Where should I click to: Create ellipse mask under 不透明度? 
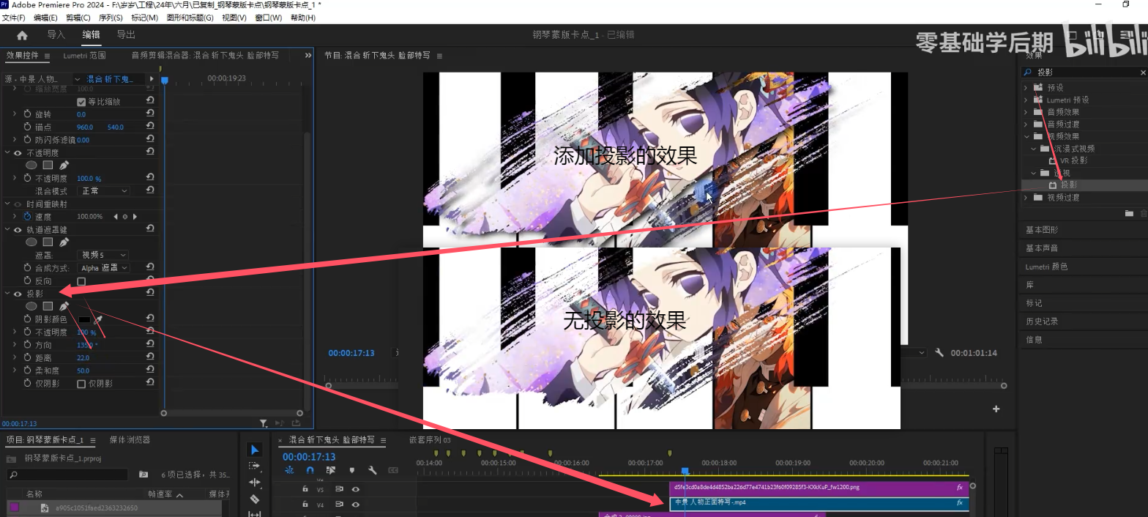point(31,165)
